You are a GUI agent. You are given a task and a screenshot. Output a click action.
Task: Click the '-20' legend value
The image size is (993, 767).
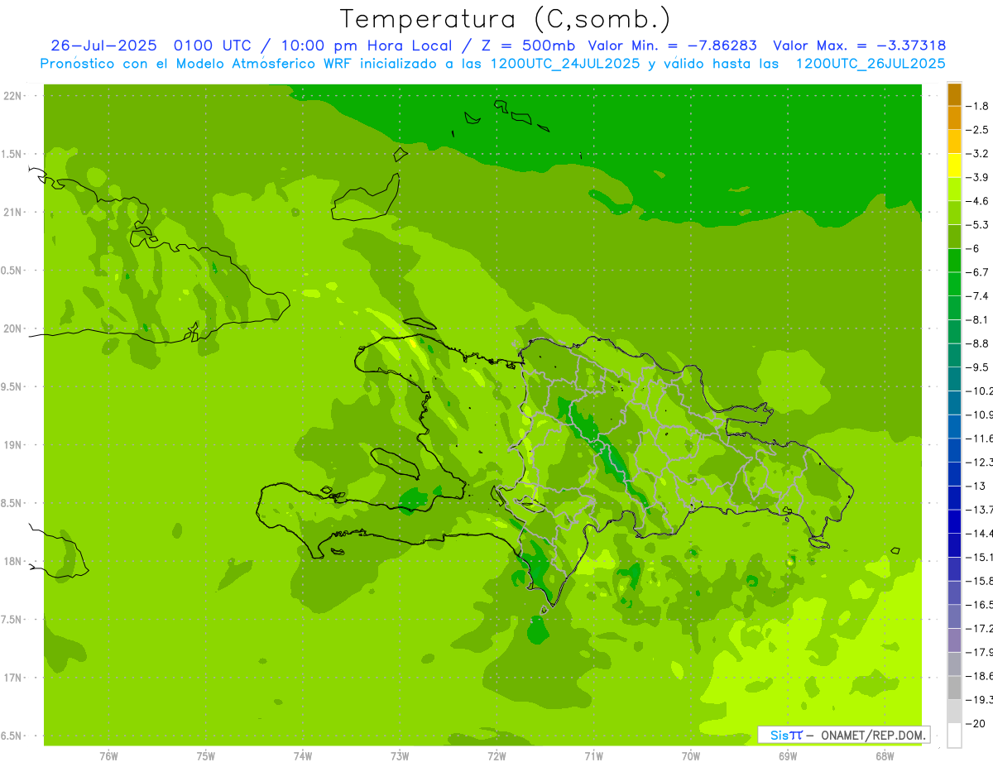[976, 723]
